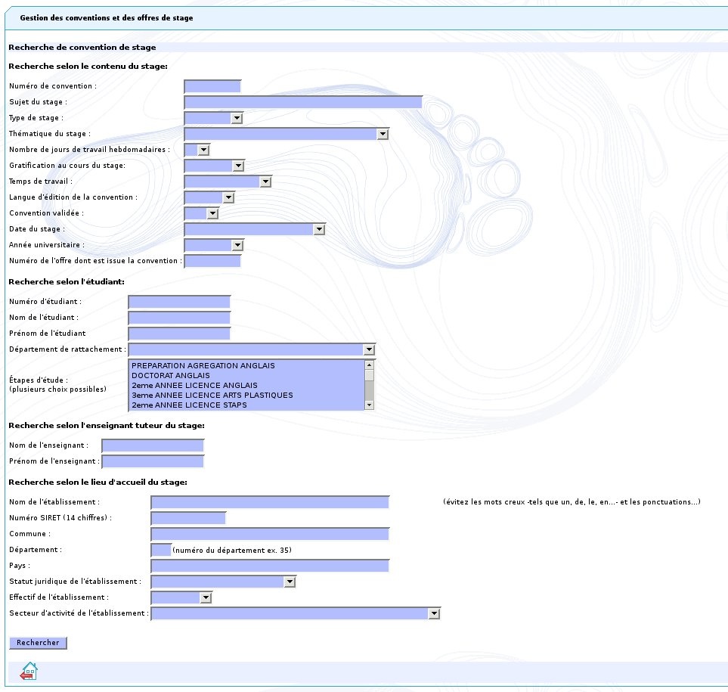The image size is (728, 692).
Task: Open the Gratification au cours du stage dropdown
Action: click(x=215, y=166)
